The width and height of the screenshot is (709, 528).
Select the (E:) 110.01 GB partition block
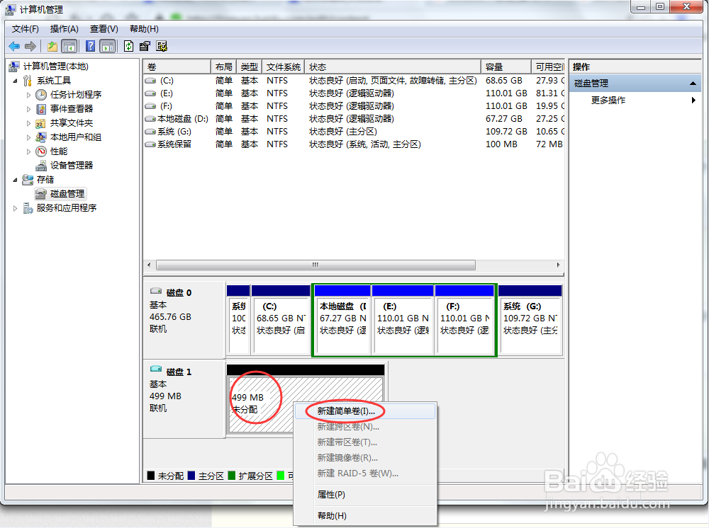[403, 321]
